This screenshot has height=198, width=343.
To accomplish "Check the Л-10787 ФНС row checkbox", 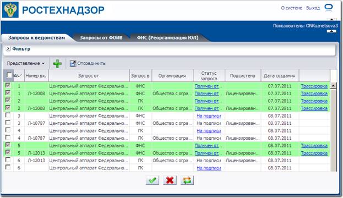I will (8, 123).
